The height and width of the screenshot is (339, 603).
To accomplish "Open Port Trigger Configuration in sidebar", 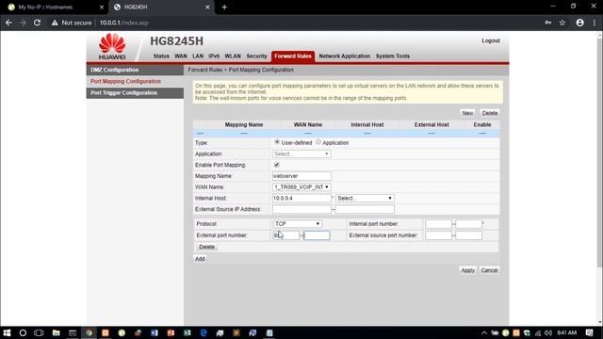I will (135, 93).
